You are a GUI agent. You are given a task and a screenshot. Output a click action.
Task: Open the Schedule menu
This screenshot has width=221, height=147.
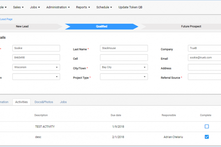coord(104,7)
